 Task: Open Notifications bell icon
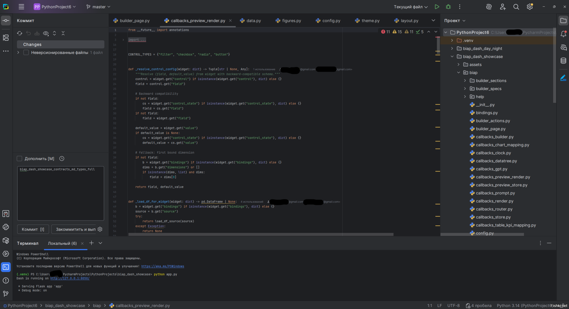coord(563,34)
